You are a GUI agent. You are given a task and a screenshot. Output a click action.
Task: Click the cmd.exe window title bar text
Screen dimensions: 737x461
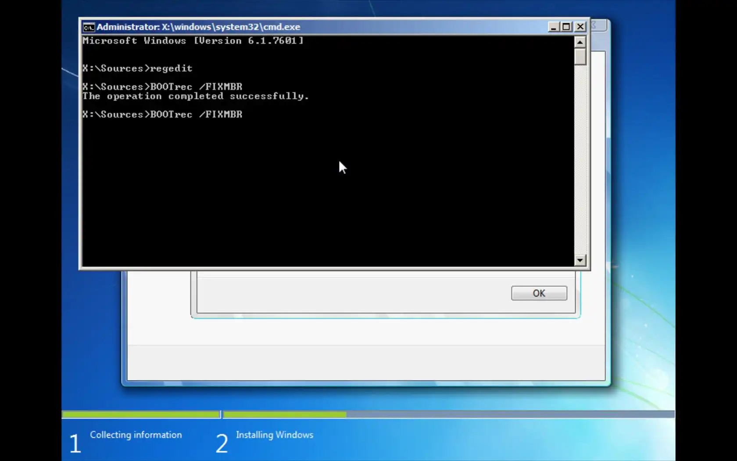coord(198,27)
